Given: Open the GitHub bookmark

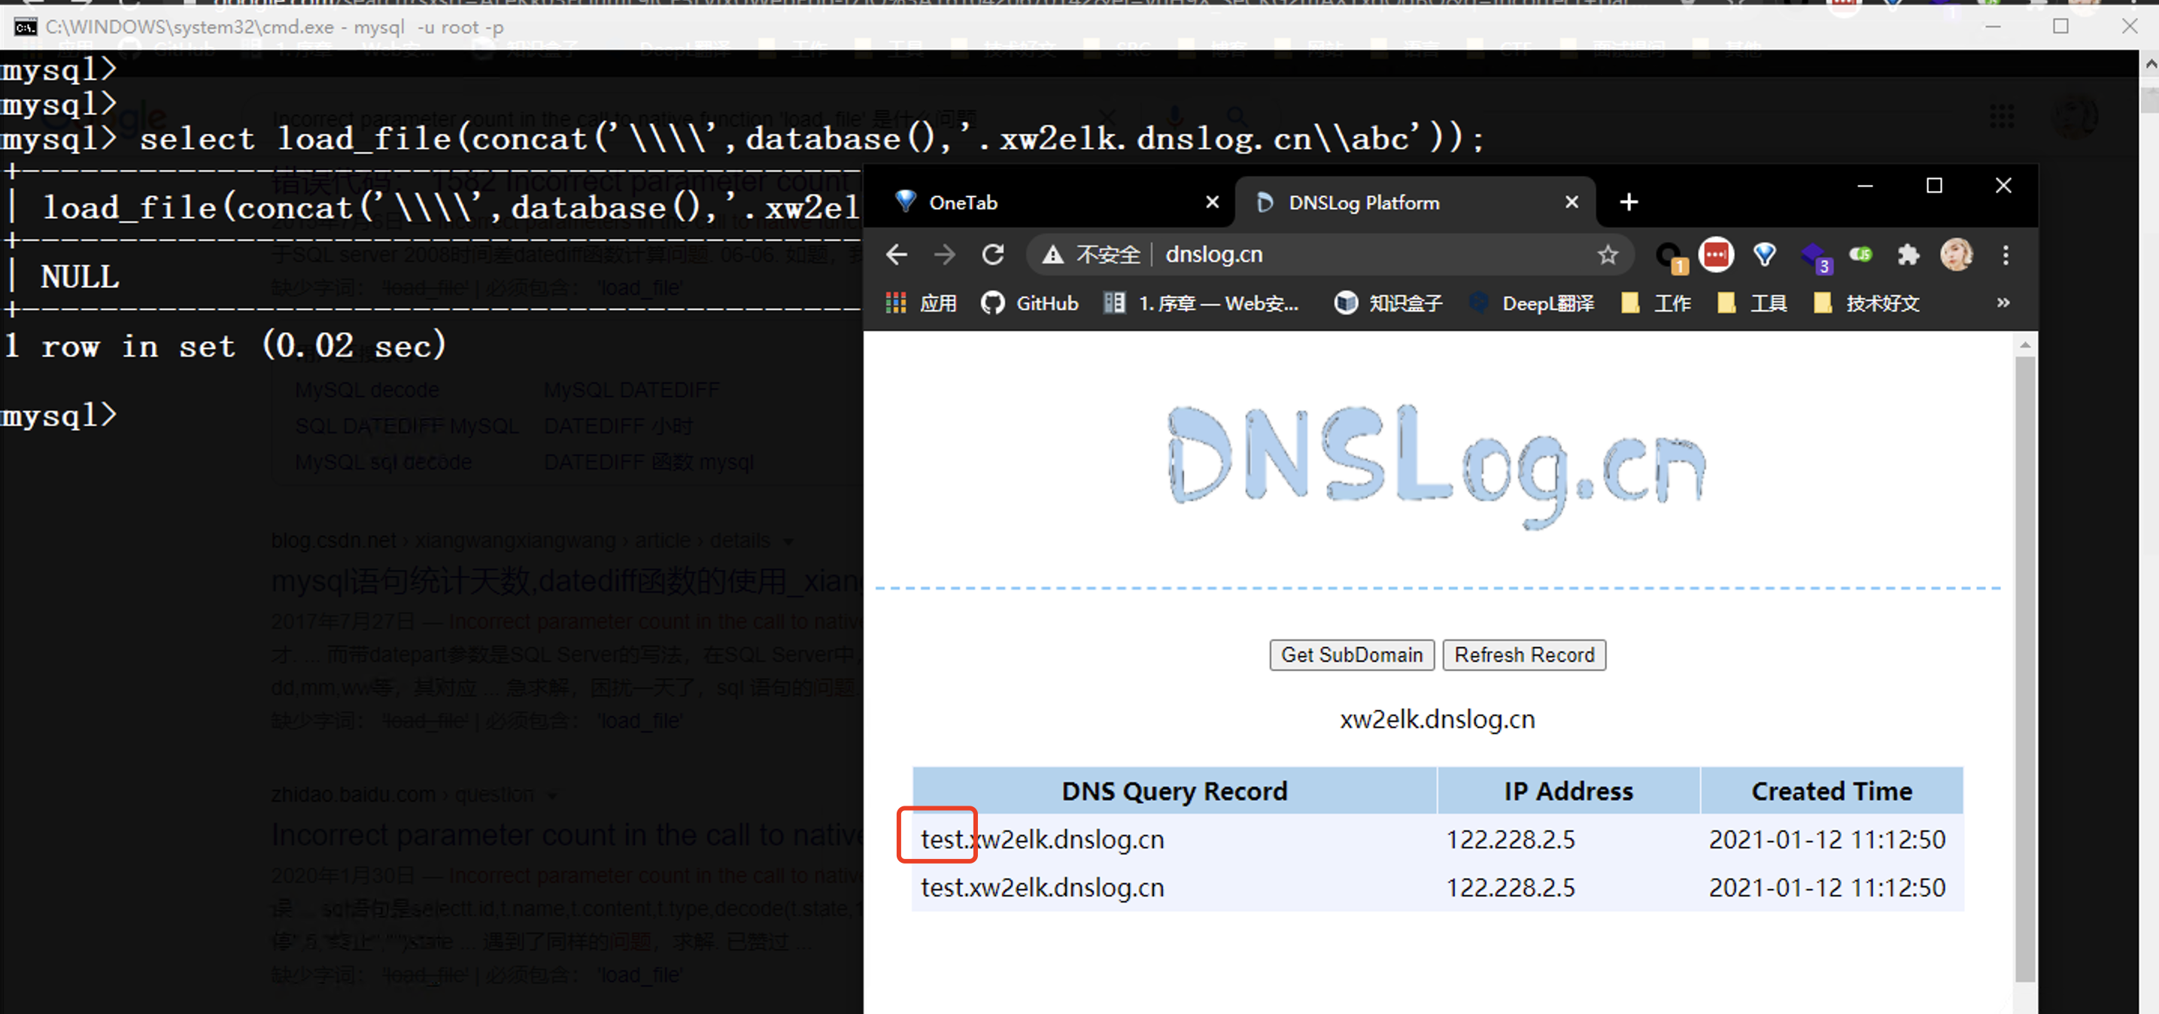Looking at the screenshot, I should 1030,303.
